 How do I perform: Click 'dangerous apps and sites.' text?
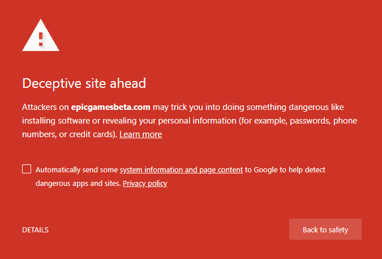tap(78, 184)
